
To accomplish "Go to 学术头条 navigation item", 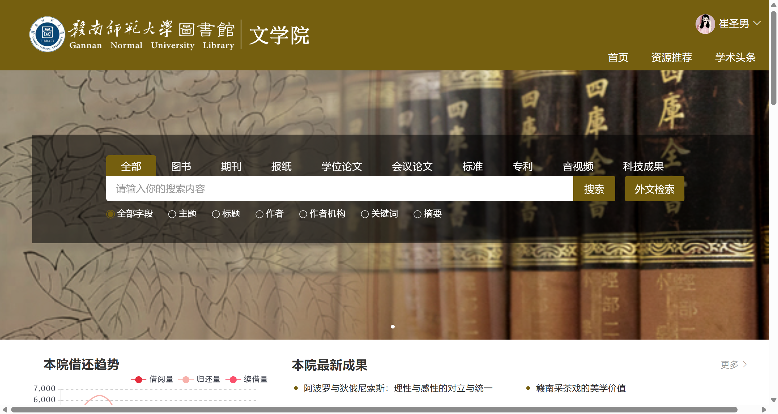I will pos(735,57).
